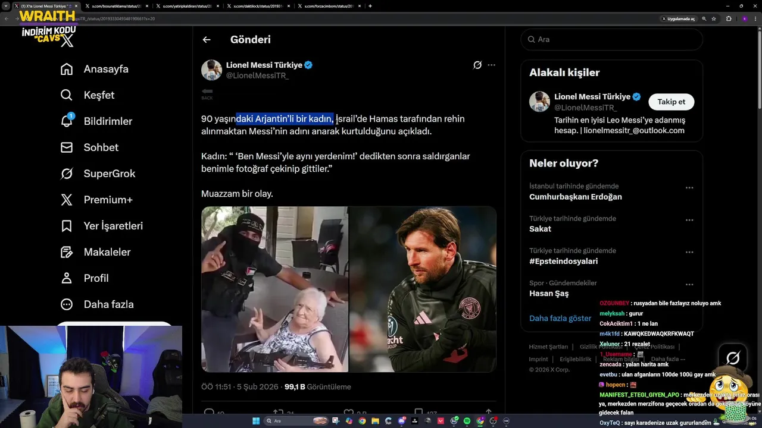Click browser extensions puzzle icon
This screenshot has height=428, width=762.
tap(729, 18)
